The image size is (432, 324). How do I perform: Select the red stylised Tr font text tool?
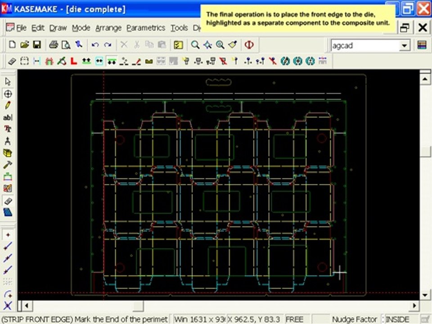pyautogui.click(x=8, y=129)
